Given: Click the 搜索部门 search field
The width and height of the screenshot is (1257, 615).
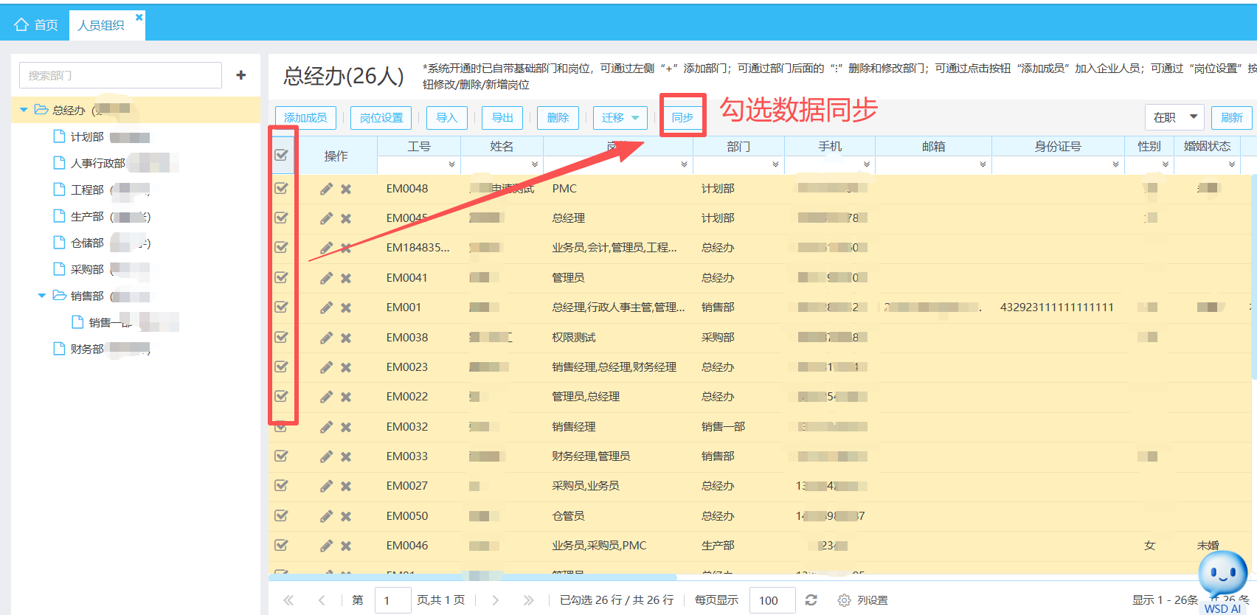Looking at the screenshot, I should coord(120,75).
